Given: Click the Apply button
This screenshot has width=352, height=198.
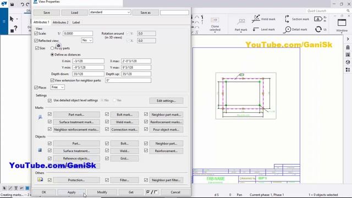Looking at the screenshot, I should click(x=71, y=192).
